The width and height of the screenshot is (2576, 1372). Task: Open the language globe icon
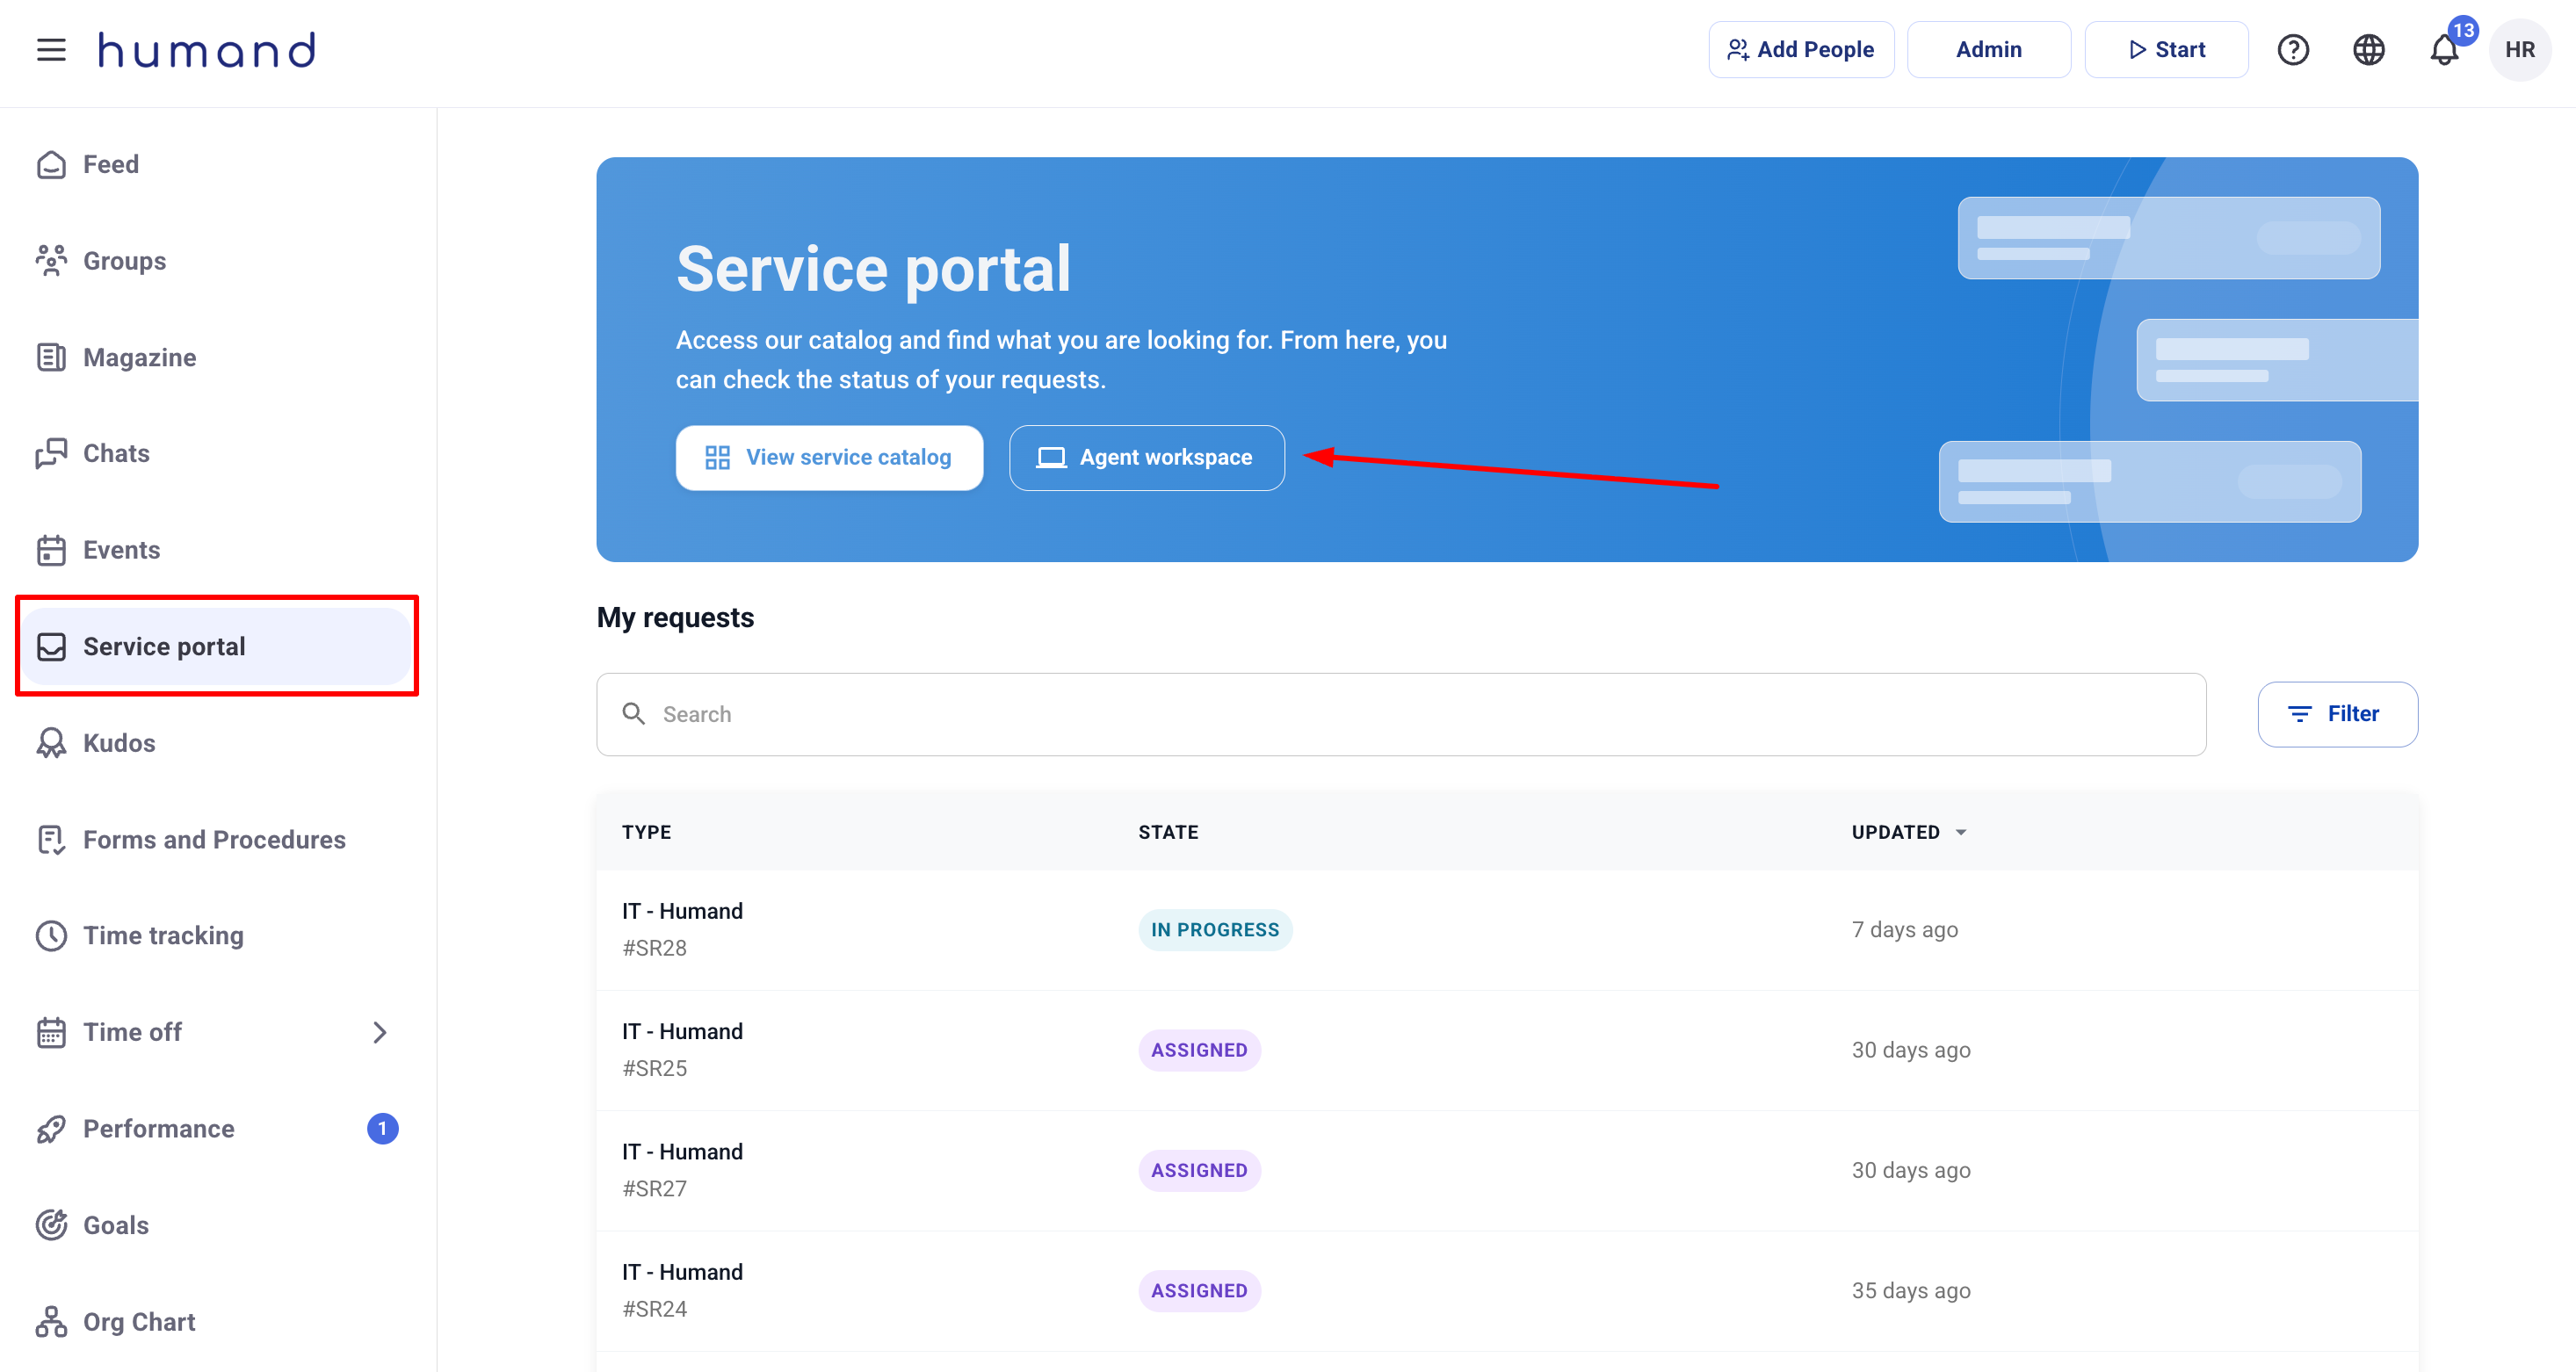pyautogui.click(x=2368, y=50)
